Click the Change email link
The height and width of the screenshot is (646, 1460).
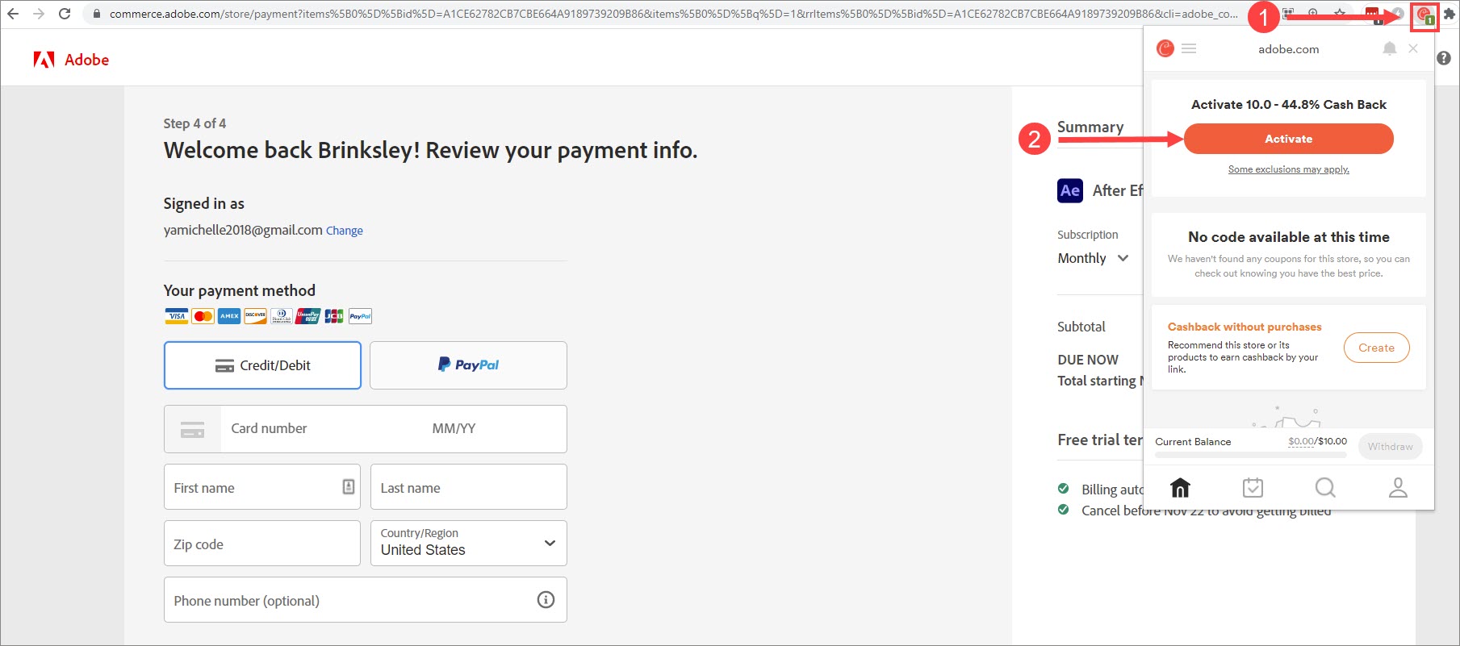[345, 231]
